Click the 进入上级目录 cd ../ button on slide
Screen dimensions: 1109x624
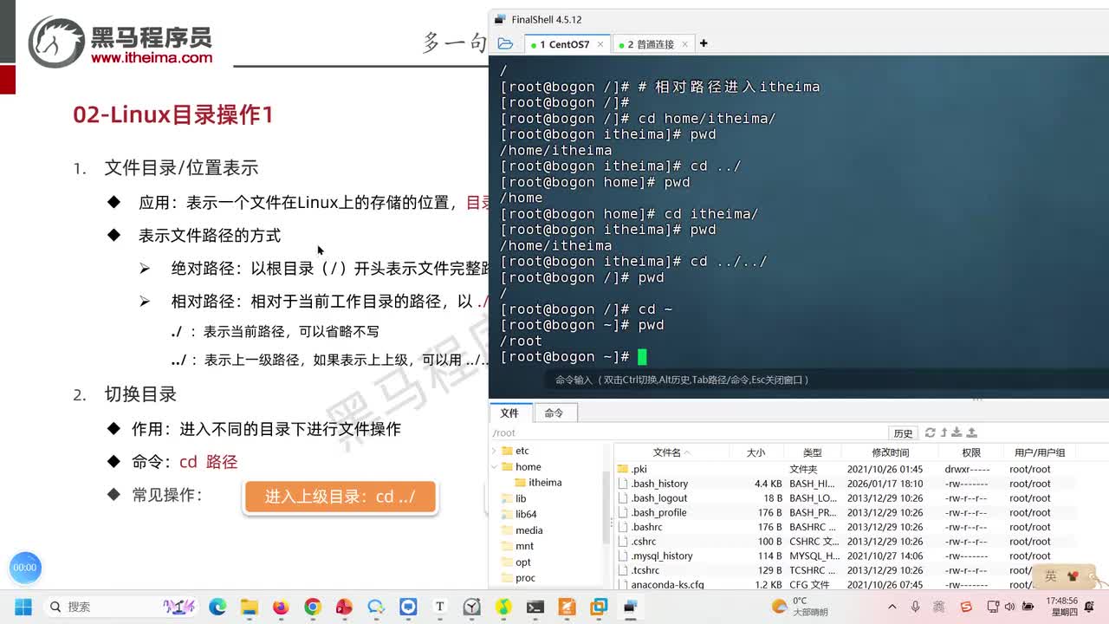[340, 497]
